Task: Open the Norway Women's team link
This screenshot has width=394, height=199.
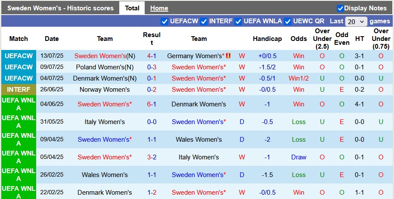Action: coord(105,90)
